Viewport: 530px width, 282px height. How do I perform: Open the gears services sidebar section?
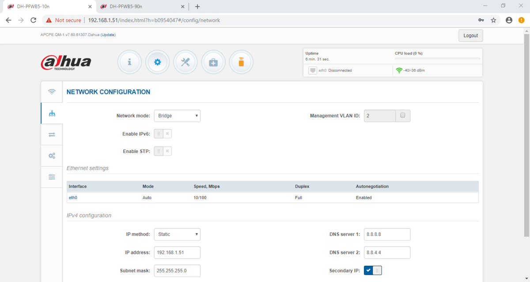click(52, 156)
